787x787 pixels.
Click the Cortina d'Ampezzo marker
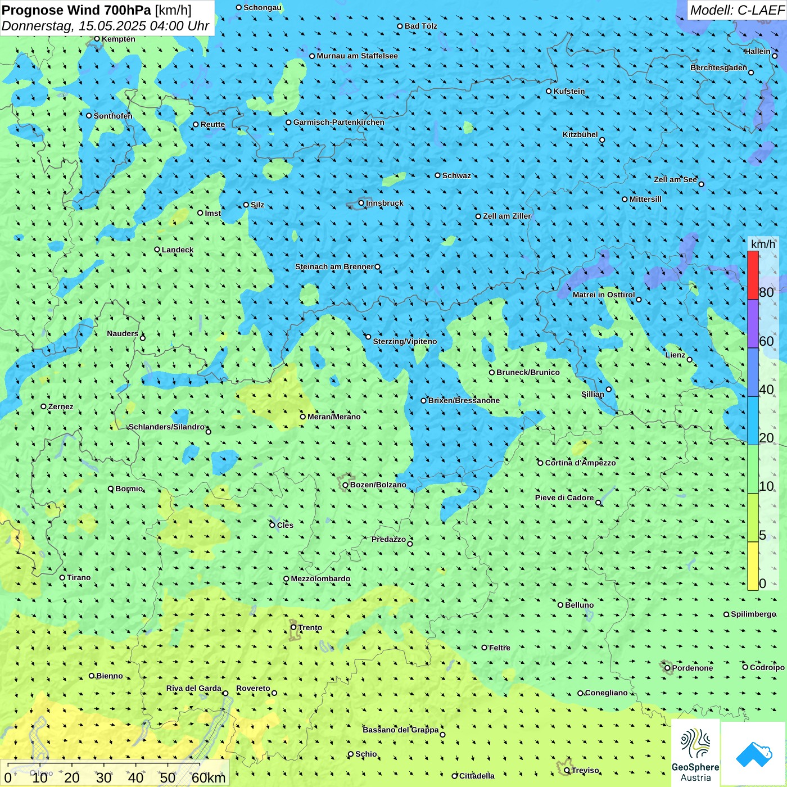point(540,463)
